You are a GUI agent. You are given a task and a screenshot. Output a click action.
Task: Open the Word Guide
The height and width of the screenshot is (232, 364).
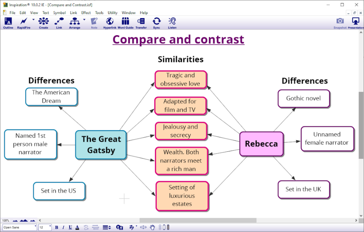125,23
